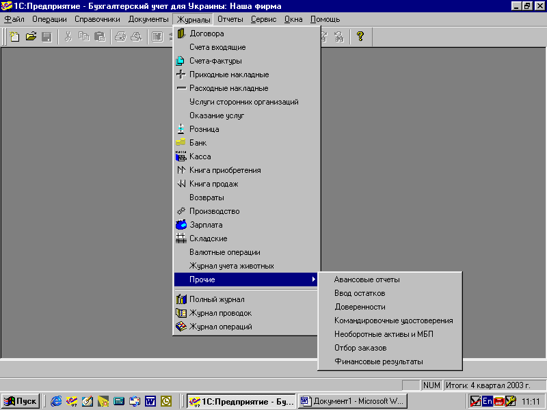Open the Зарплата journal
This screenshot has width=547, height=410.
pyautogui.click(x=245, y=225)
